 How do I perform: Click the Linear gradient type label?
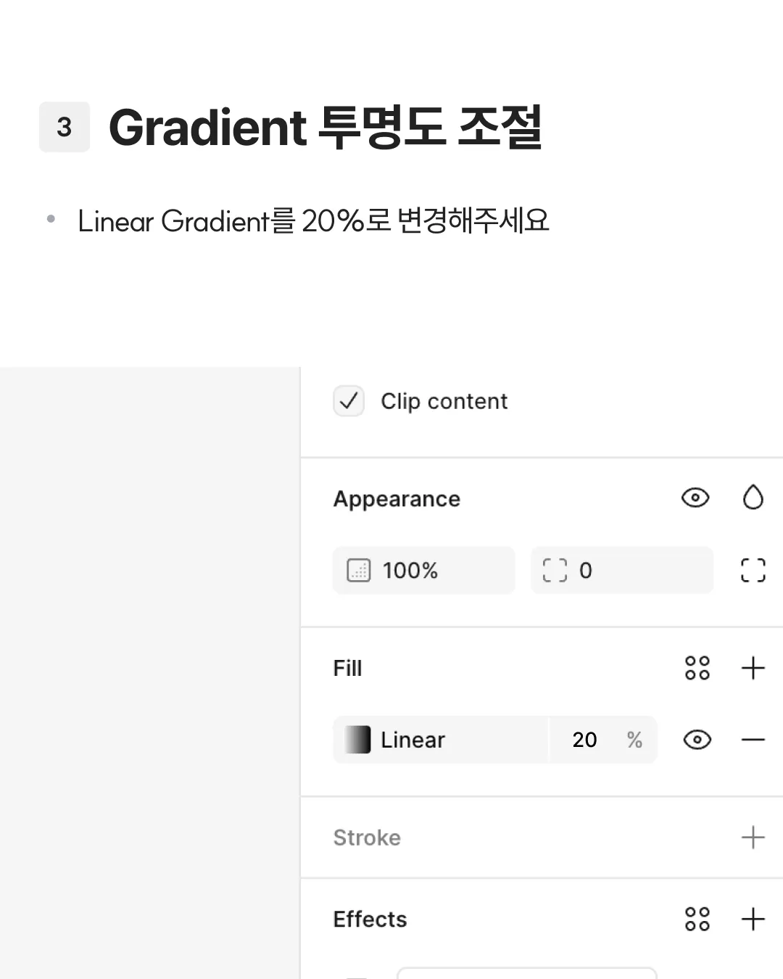click(x=413, y=740)
